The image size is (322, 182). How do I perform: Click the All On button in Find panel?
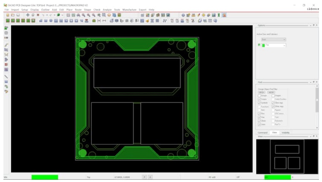[x=262, y=92]
